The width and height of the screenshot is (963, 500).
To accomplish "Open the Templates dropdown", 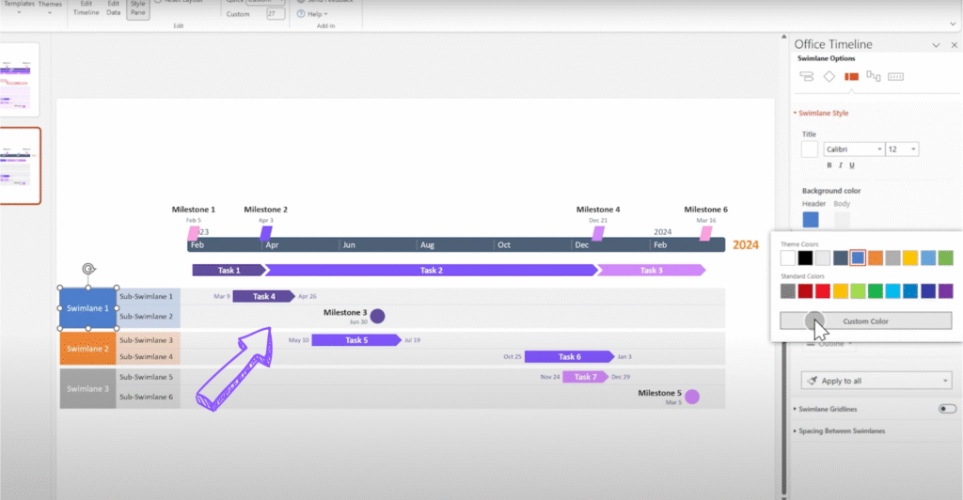I will 19,7.
